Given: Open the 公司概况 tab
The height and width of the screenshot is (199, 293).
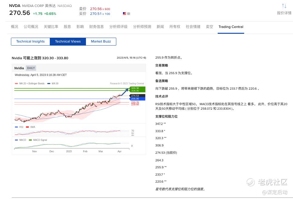Looking at the screenshot, I should click(31, 27).
